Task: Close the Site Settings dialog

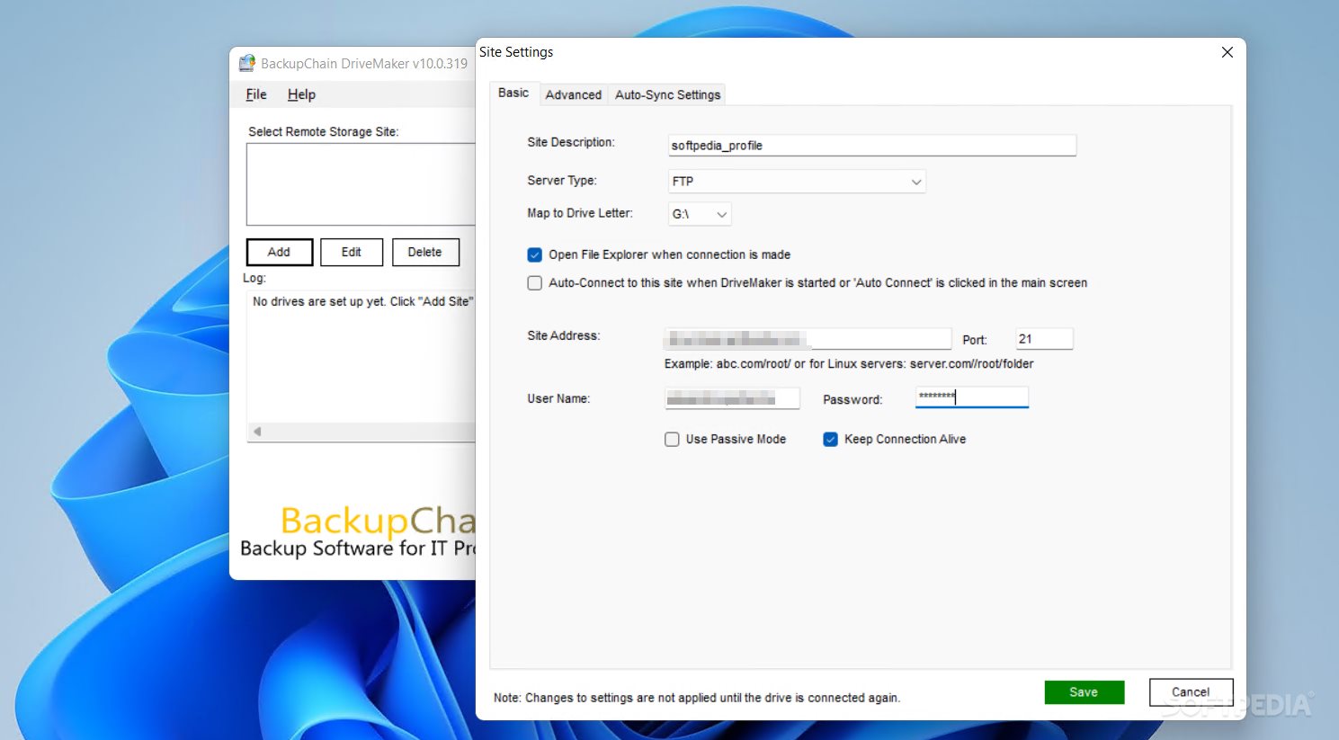Action: click(x=1227, y=52)
